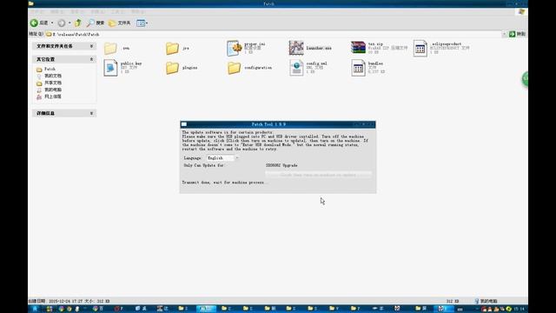Screen dimensions: 556x313
Task: Open the Language combo box in Patch Tool
Action: coord(222,158)
